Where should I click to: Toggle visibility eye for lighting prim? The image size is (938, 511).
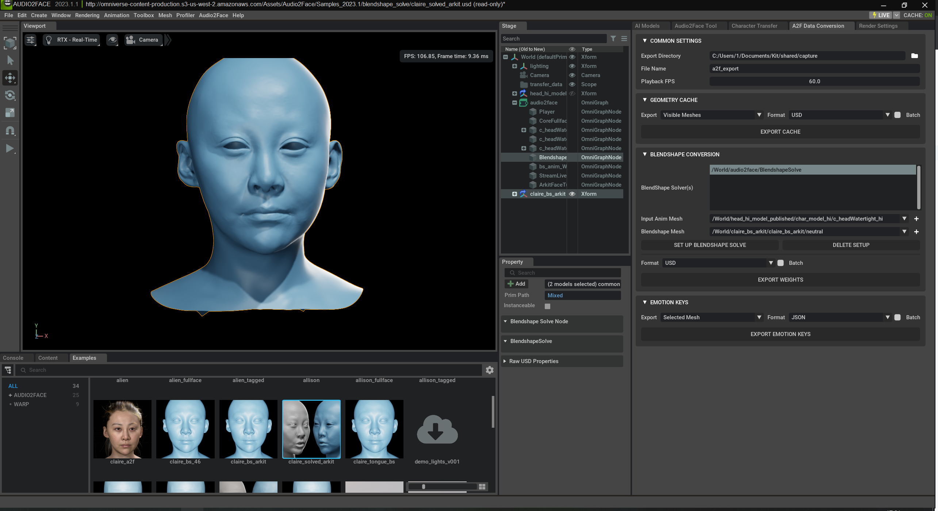572,66
